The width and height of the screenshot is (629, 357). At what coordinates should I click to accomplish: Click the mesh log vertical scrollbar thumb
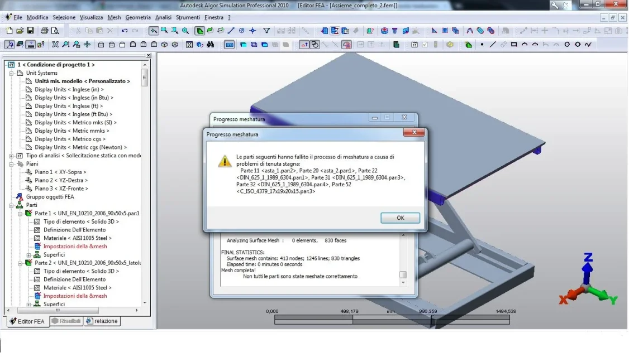click(x=403, y=274)
